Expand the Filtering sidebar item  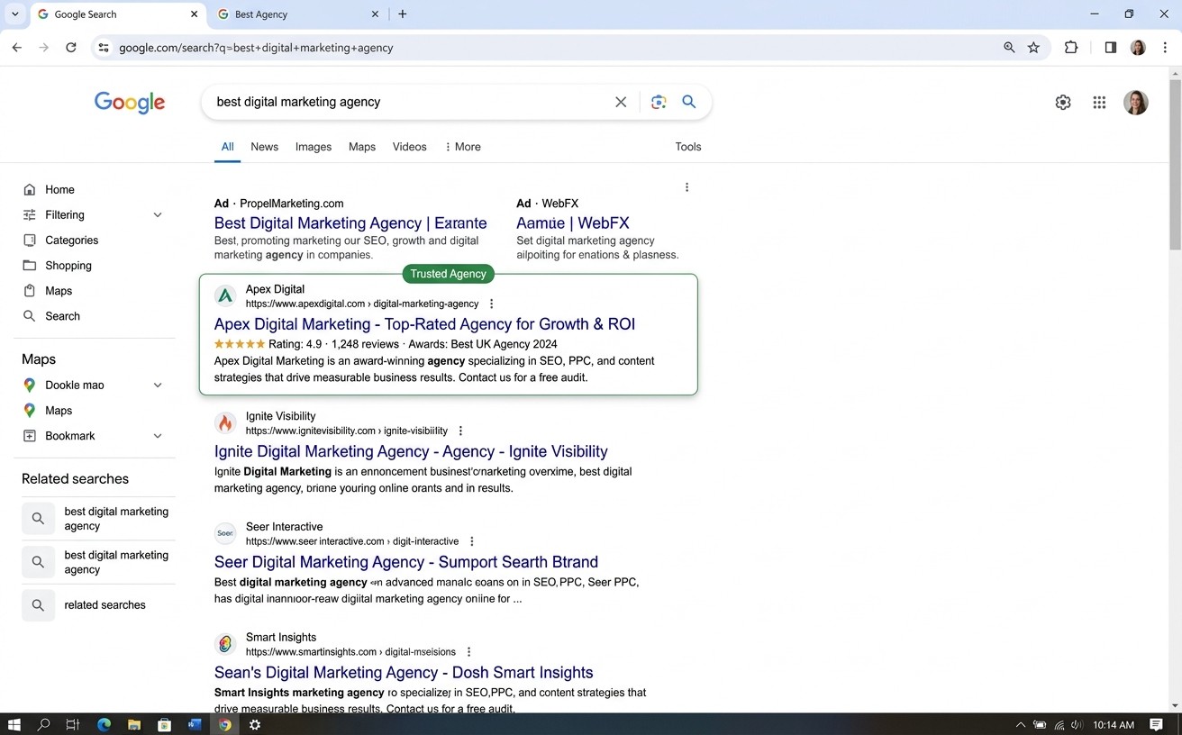point(158,215)
